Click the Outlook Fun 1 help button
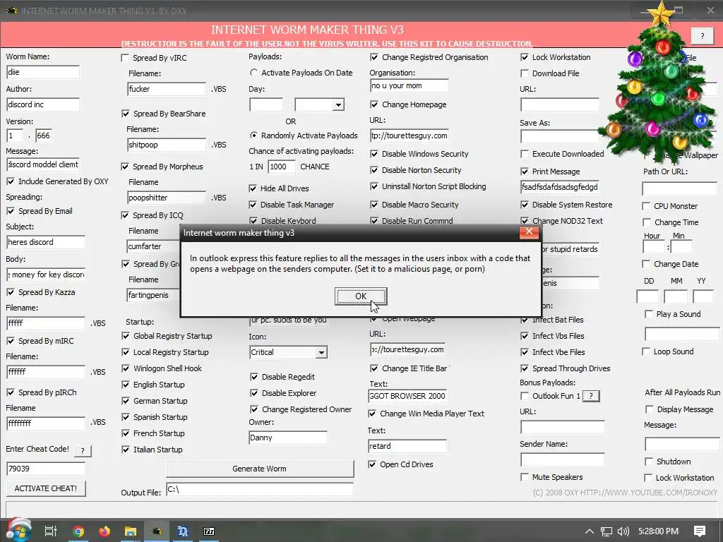This screenshot has width=723, height=542. [x=591, y=396]
